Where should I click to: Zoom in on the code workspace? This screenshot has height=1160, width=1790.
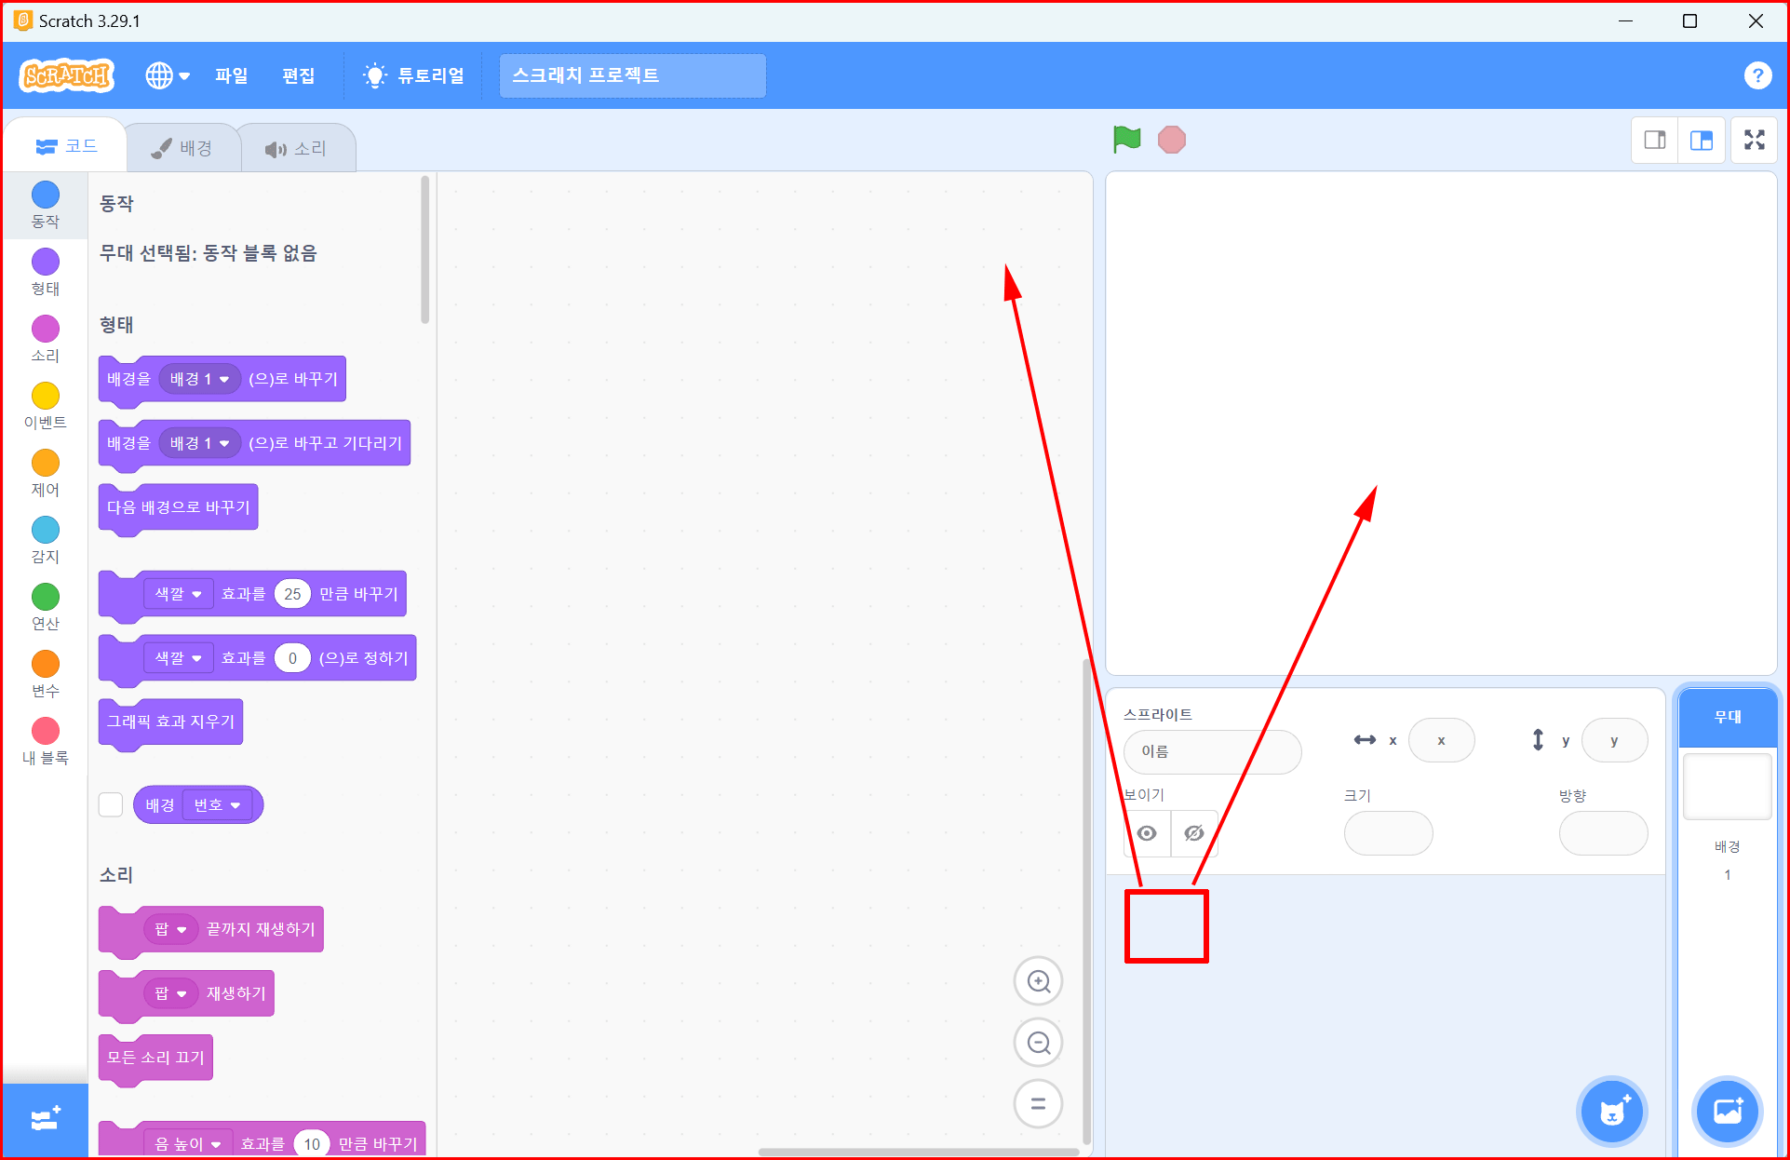point(1038,981)
